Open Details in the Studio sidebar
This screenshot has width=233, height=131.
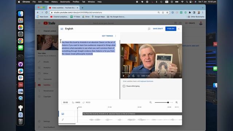(x=46, y=62)
